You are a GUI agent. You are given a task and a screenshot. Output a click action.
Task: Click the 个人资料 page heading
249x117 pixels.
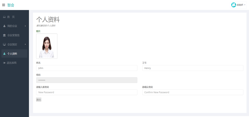pyautogui.click(x=48, y=20)
